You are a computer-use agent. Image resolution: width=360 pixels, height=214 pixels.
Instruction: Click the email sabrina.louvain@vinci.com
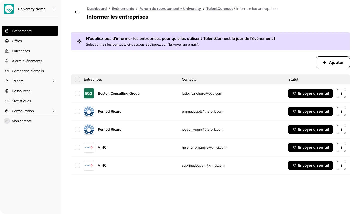pos(203,165)
